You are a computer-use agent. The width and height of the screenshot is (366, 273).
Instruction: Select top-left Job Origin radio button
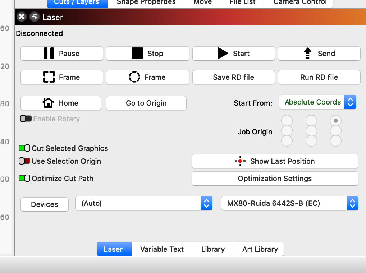pyautogui.click(x=287, y=121)
